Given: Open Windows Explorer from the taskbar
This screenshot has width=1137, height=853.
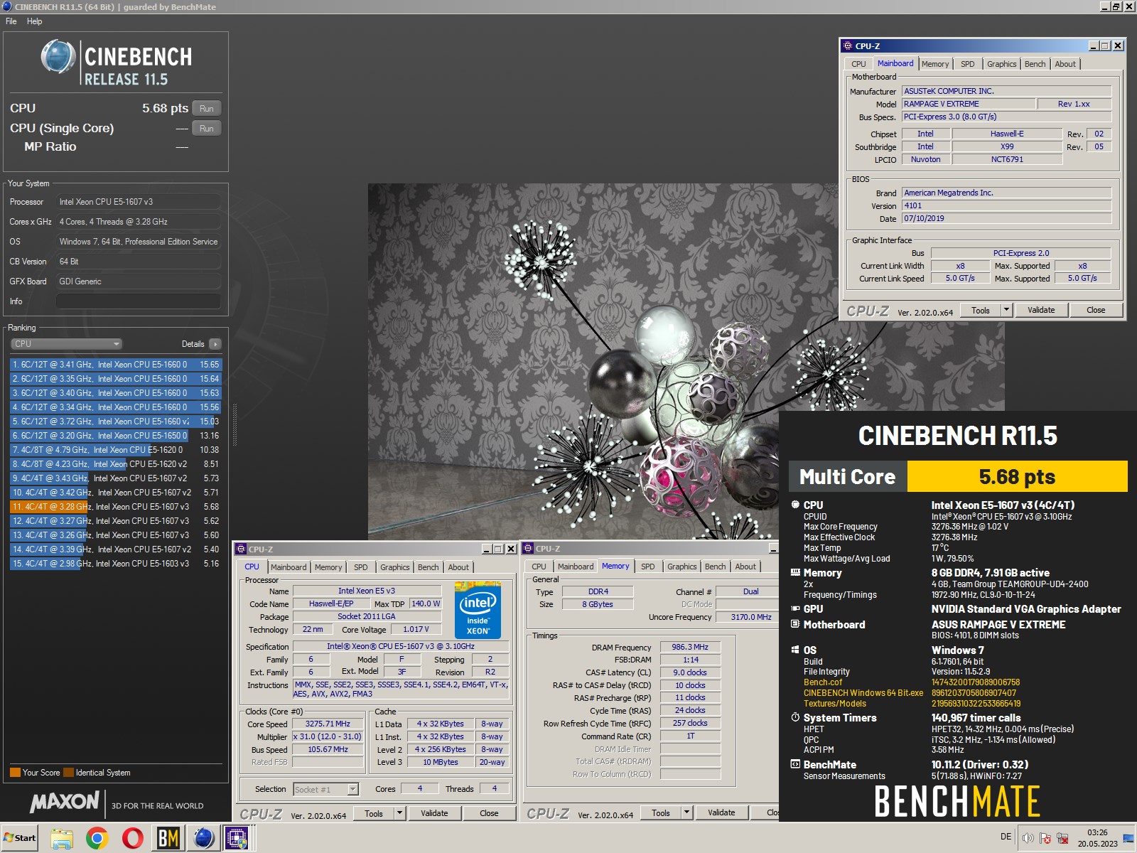Looking at the screenshot, I should 62,839.
